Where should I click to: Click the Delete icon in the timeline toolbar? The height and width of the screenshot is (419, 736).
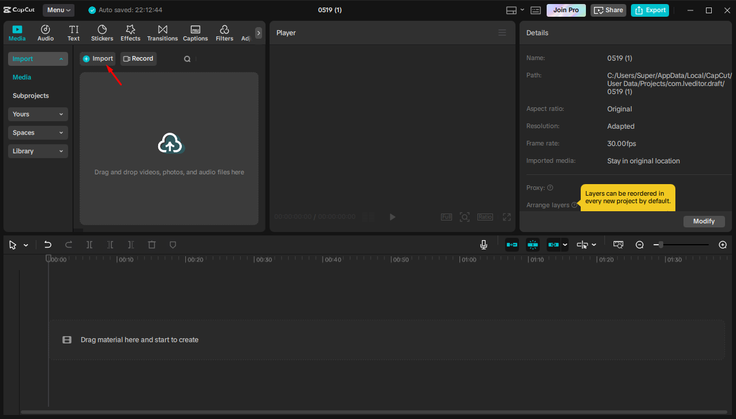pos(151,245)
